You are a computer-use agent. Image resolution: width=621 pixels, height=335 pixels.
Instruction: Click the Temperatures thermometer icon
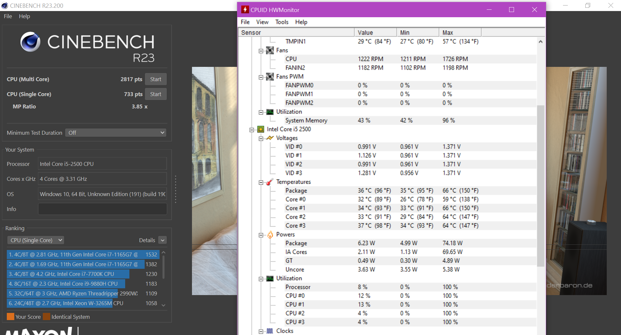pyautogui.click(x=269, y=182)
